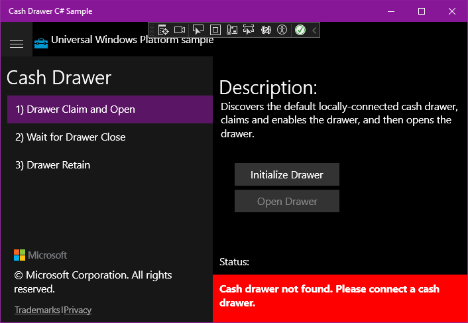Click the blue toolbox app logo
This screenshot has height=323, width=468.
click(x=41, y=44)
